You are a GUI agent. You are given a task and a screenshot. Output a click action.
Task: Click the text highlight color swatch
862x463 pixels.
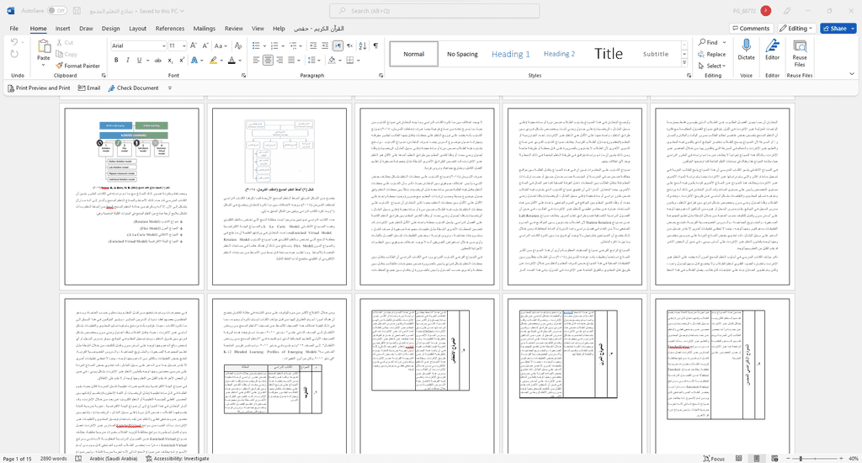213,61
